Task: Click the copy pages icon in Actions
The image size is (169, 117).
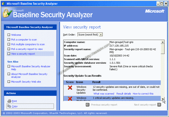Action: (9, 106)
